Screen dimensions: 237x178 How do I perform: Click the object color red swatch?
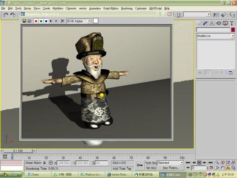pyautogui.click(x=233, y=30)
